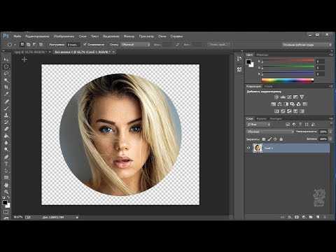336x252 pixels.
Task: Choose the Brightness/Contrast adjustment sun icon
Action: pos(276,97)
